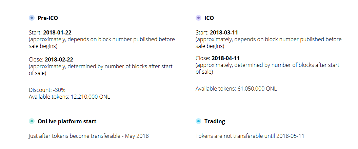This screenshot has height=149, width=358.
Task: Click the Discount -30% line
Action: 47,90
